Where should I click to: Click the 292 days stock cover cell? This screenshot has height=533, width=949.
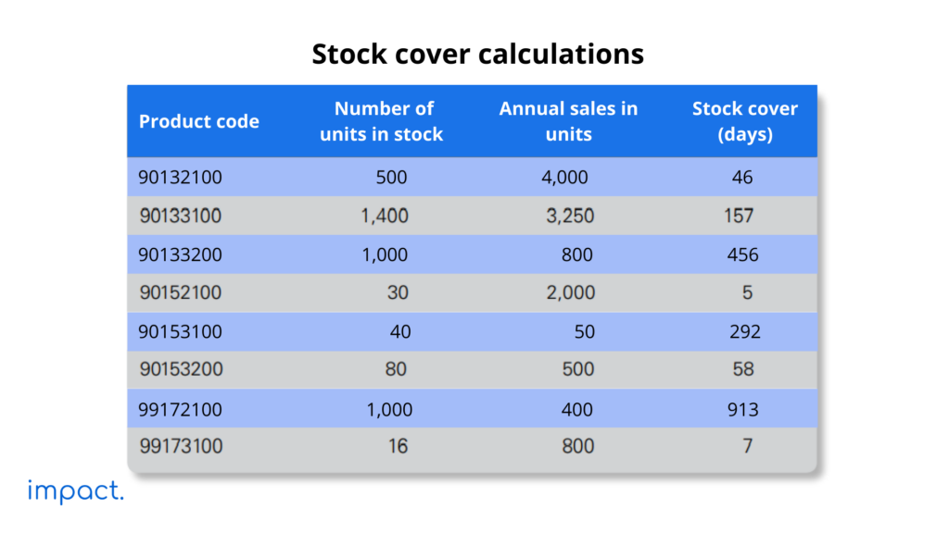click(744, 331)
